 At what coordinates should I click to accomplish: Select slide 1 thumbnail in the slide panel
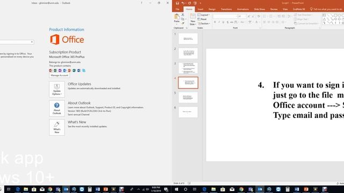188,39
